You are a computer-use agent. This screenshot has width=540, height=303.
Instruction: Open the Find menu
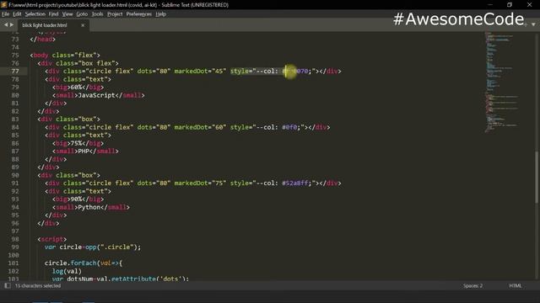point(53,14)
